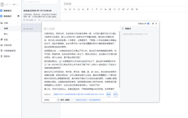
Task: Insert an ordered list
Action: click(114, 9)
